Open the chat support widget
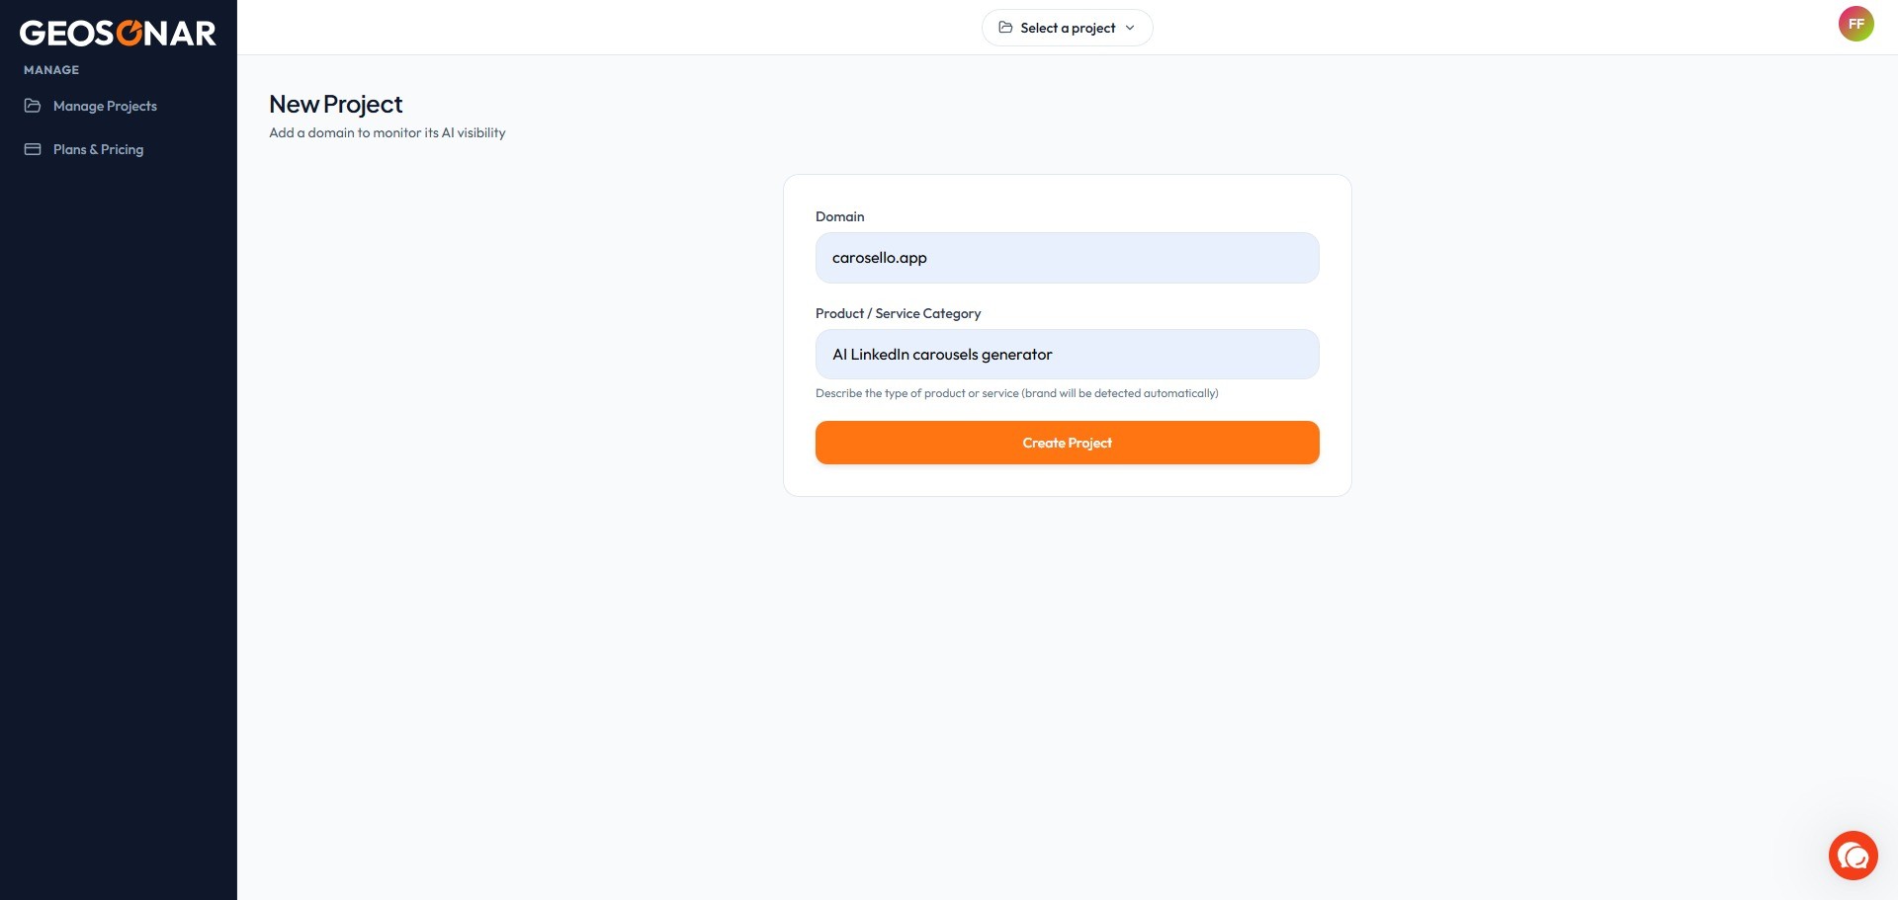Viewport: 1898px width, 900px height. coord(1853,856)
